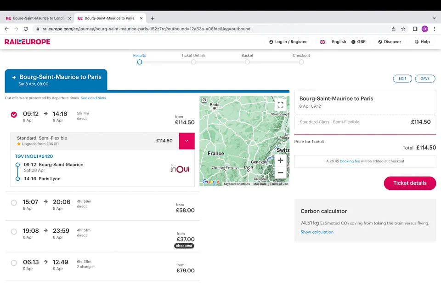Click Terms of Use on the map
The height and width of the screenshot is (287, 441).
tap(279, 184)
